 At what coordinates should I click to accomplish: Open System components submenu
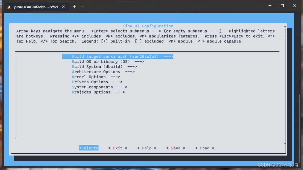pyautogui.click(x=100, y=87)
